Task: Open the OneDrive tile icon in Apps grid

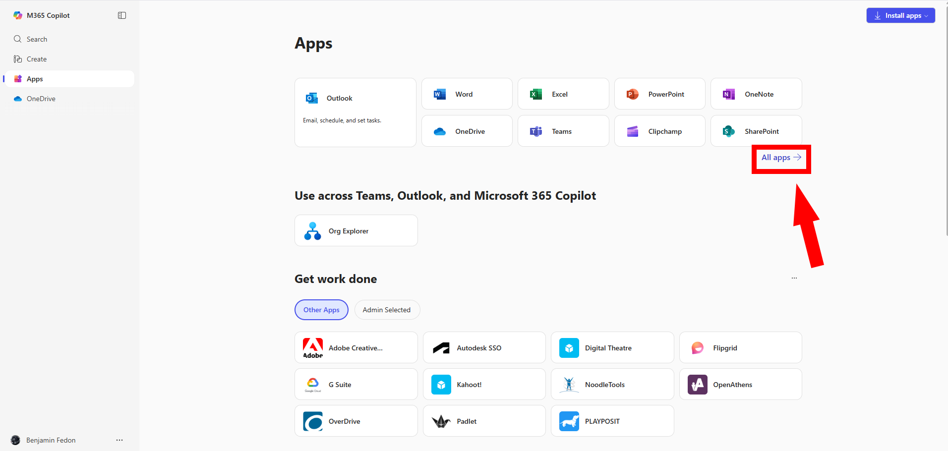Action: click(440, 131)
